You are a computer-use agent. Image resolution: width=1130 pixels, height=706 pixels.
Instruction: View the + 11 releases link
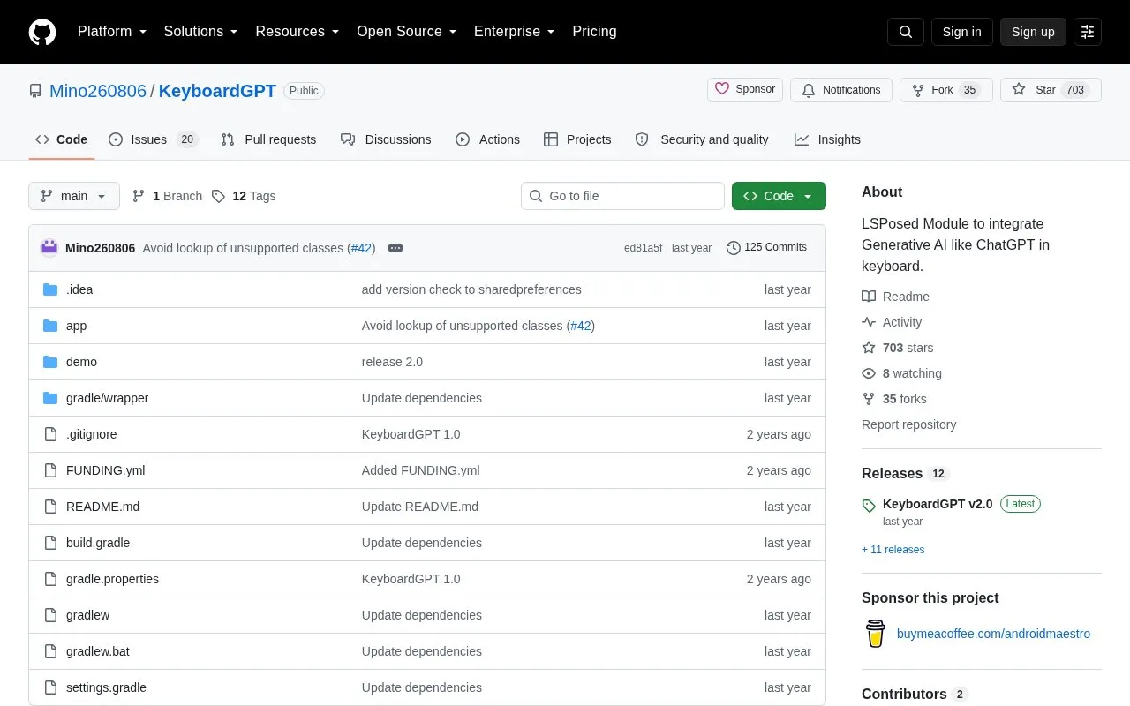click(893, 550)
